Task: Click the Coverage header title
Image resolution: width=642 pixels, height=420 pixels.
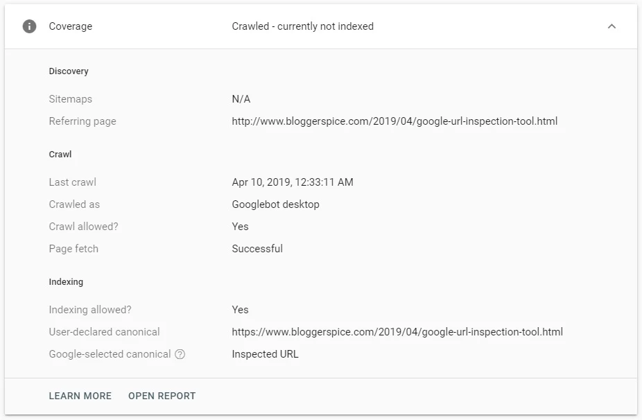Action: (70, 26)
